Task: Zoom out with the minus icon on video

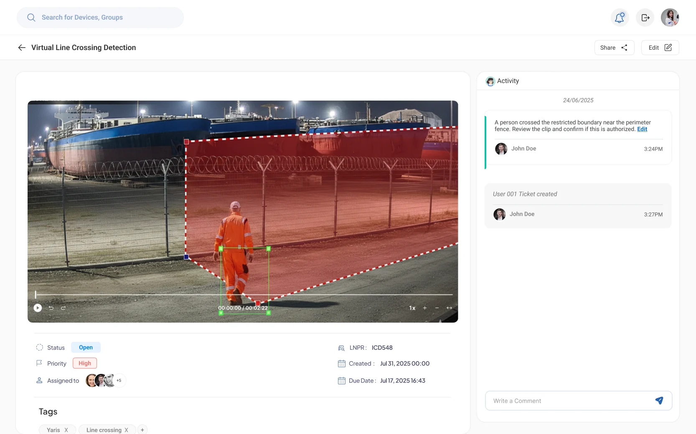Action: [x=437, y=308]
